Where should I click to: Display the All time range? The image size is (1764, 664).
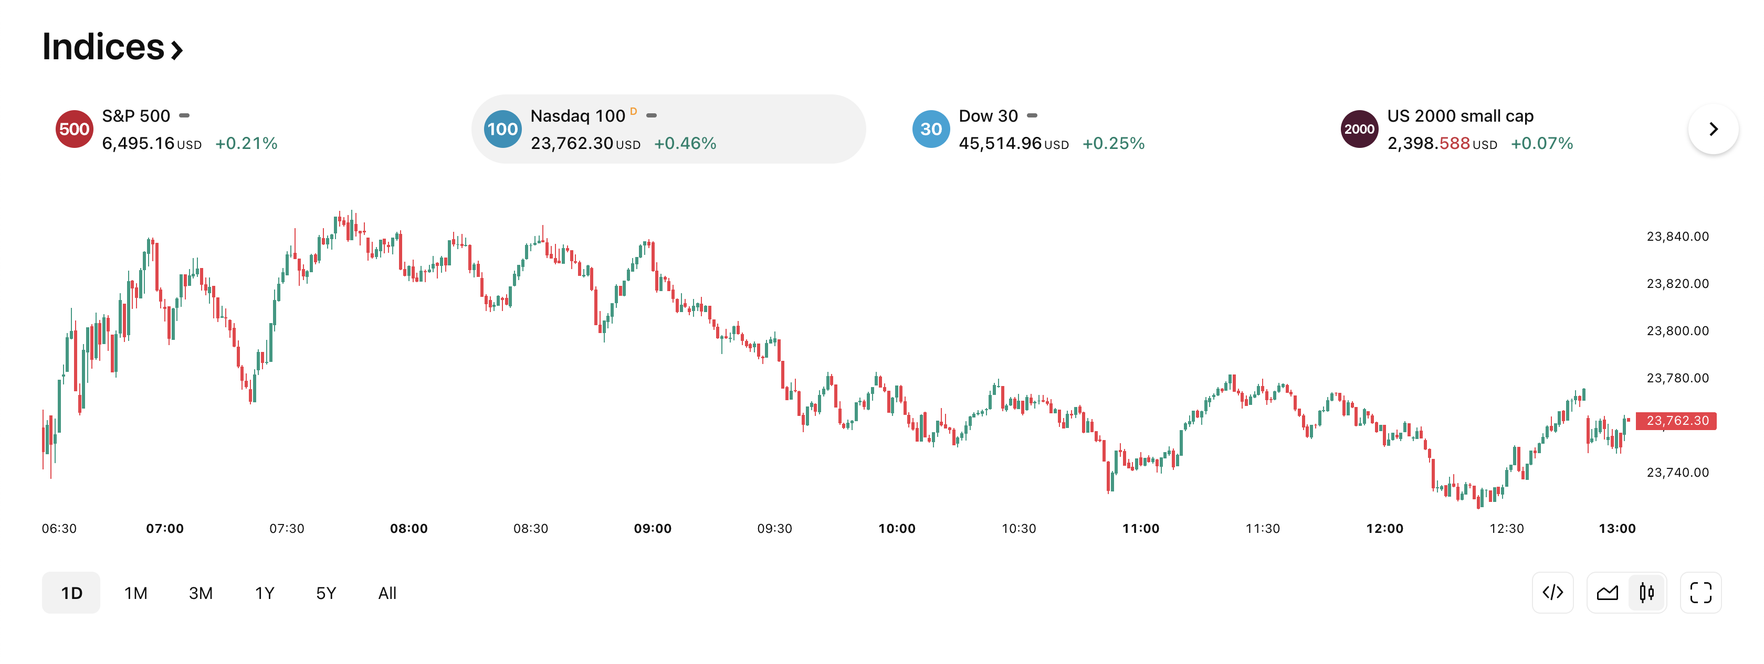387,593
